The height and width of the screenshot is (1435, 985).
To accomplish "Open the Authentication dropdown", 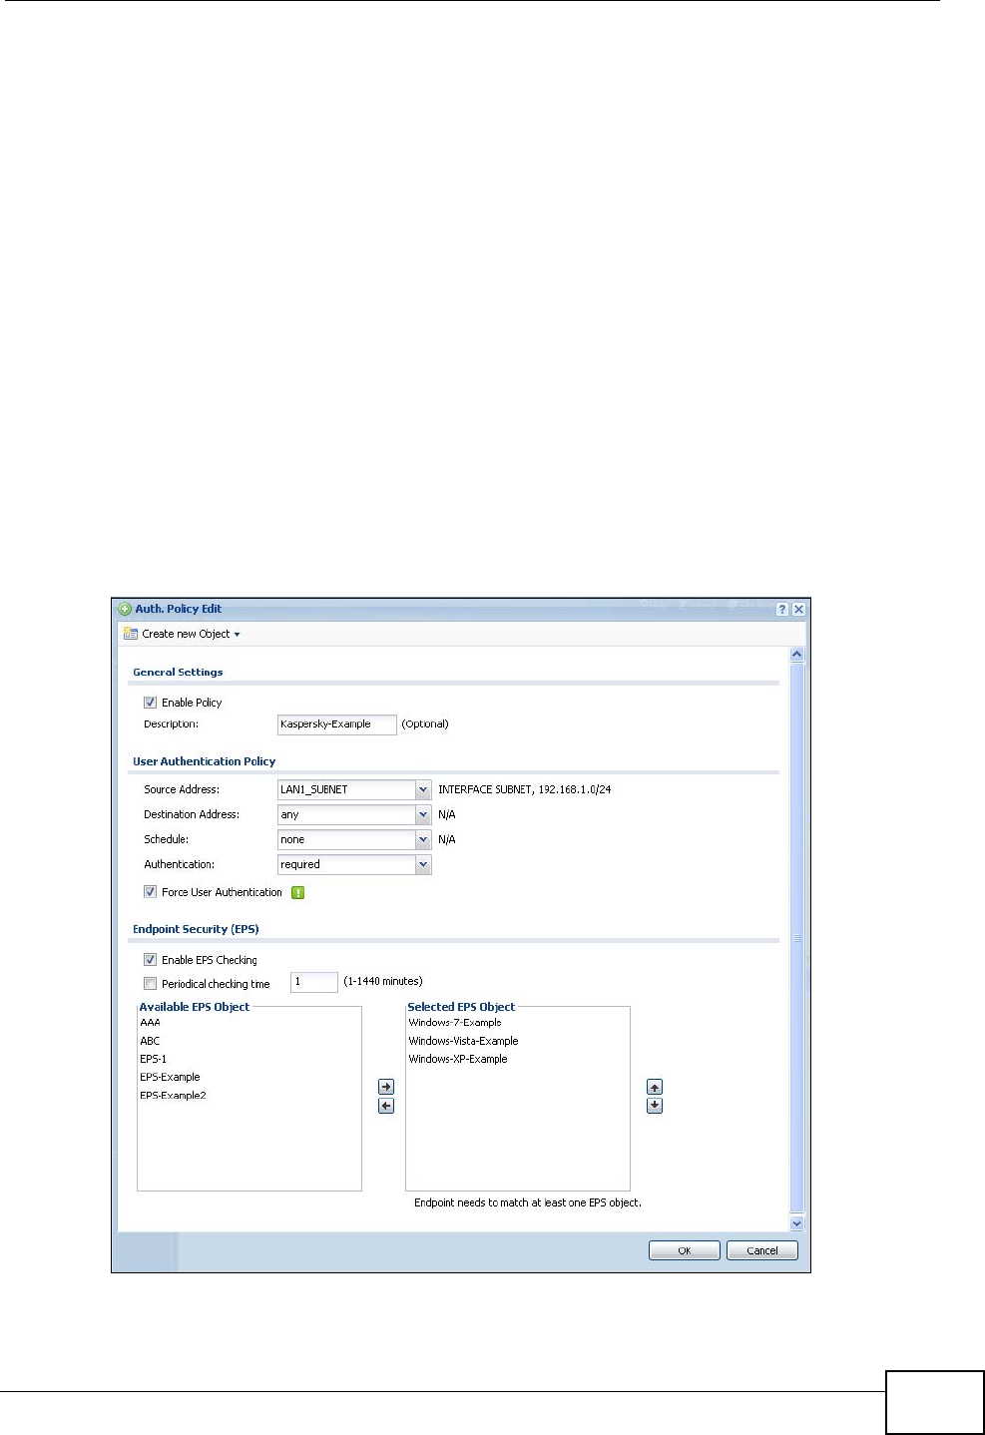I will coord(423,864).
